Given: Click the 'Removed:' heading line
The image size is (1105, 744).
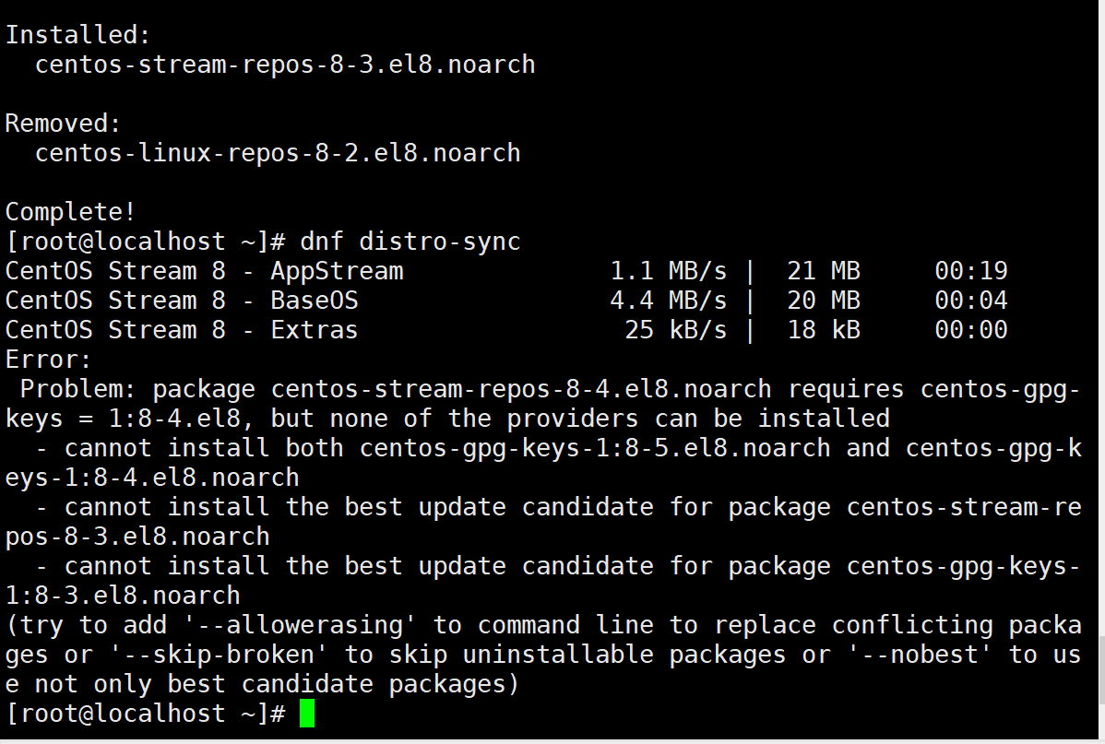Looking at the screenshot, I should [63, 124].
